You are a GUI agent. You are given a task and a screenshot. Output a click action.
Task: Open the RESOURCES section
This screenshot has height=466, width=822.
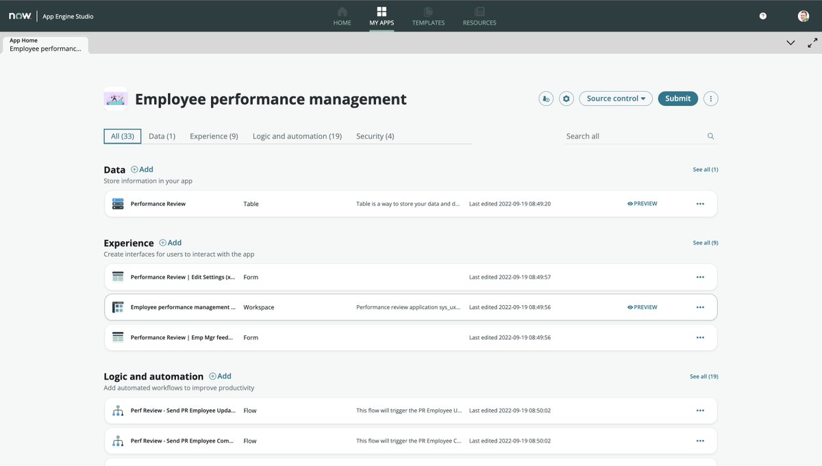[x=480, y=16]
